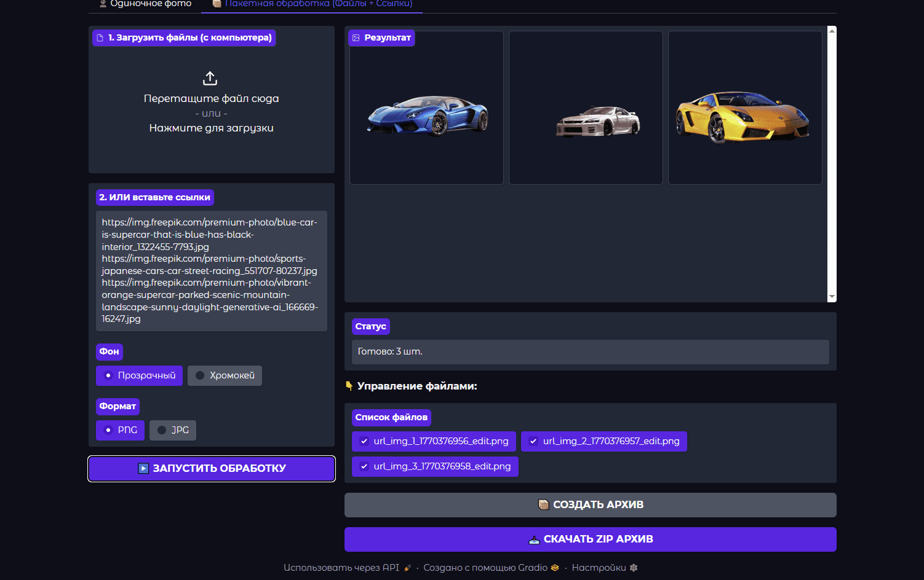The width and height of the screenshot is (924, 580).
Task: Click inside the image links text area
Action: (211, 270)
